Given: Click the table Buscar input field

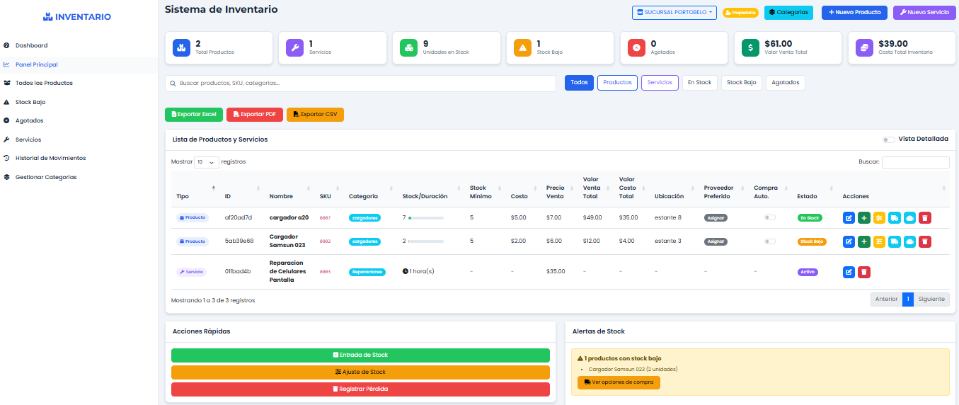Looking at the screenshot, I should (916, 162).
